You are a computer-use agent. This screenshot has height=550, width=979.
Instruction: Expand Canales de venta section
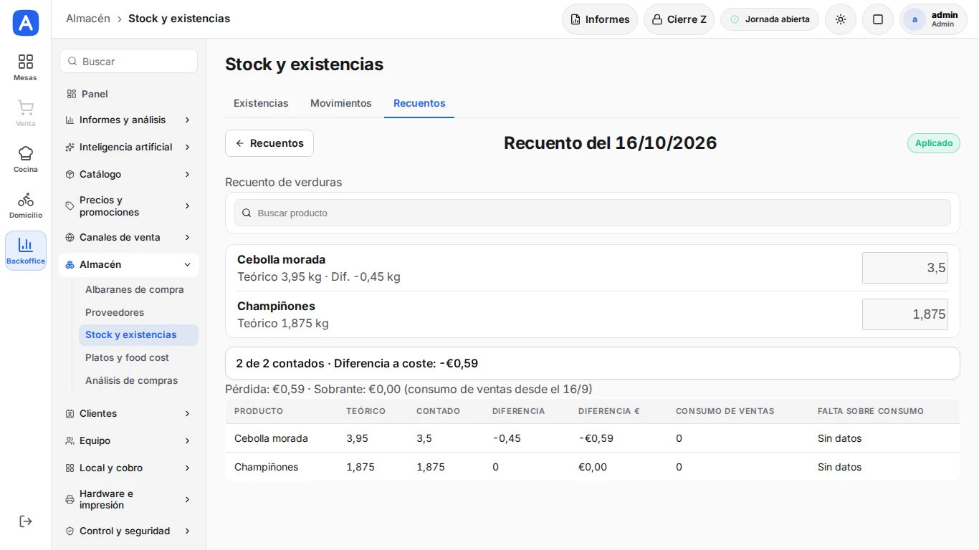[129, 237]
